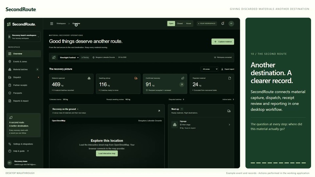Click the Signage cubes icon

coord(175,125)
